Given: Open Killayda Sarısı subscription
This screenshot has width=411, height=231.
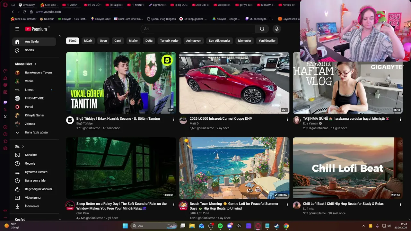Looking at the screenshot, I should [34, 116].
